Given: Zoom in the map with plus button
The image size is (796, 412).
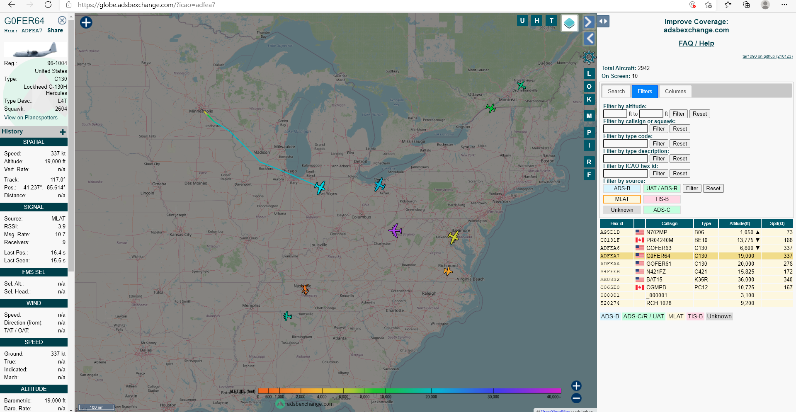Looking at the screenshot, I should [x=576, y=386].
